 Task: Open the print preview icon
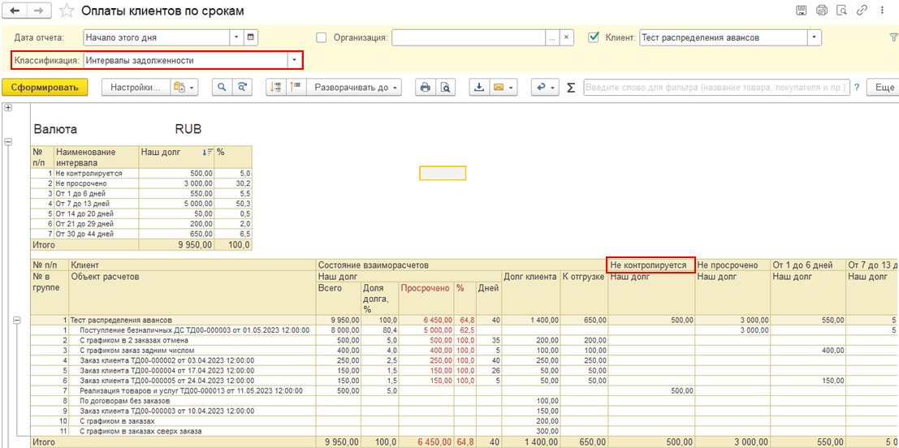[x=445, y=88]
